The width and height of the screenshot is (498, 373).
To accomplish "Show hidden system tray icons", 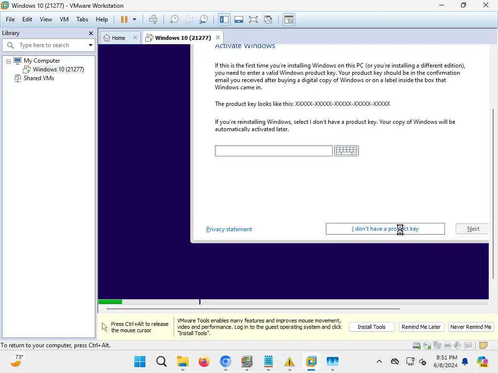I will coord(379,361).
